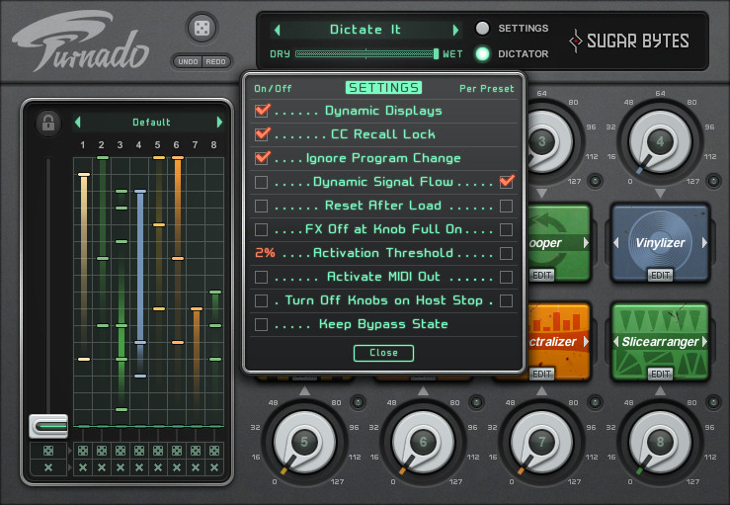This screenshot has height=505, width=730.
Task: Toggle the Dictator radio button
Action: 482,54
